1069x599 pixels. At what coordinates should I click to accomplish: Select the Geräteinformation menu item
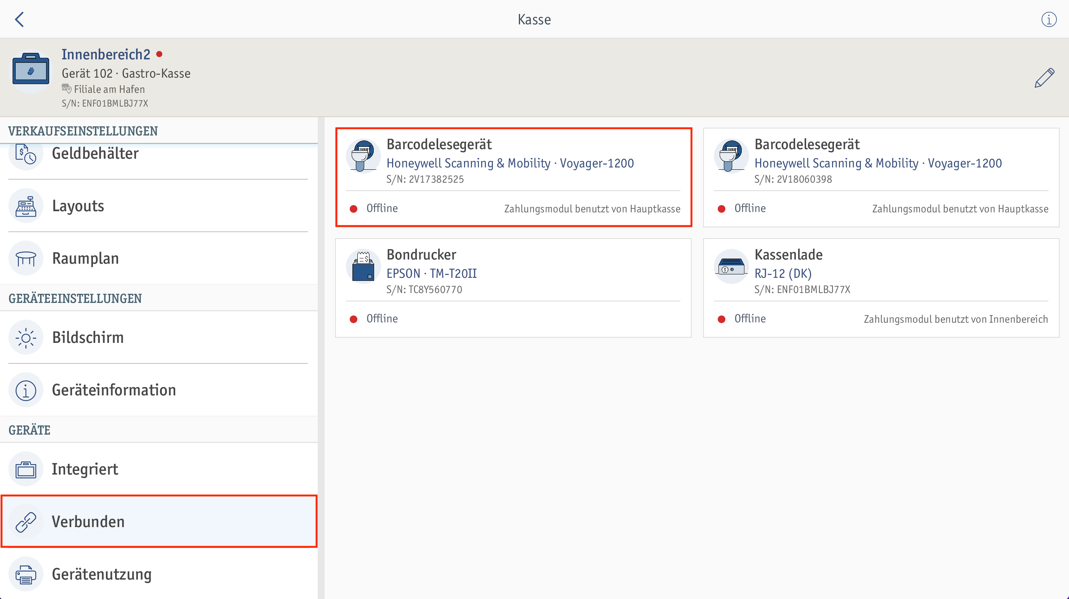coord(158,390)
